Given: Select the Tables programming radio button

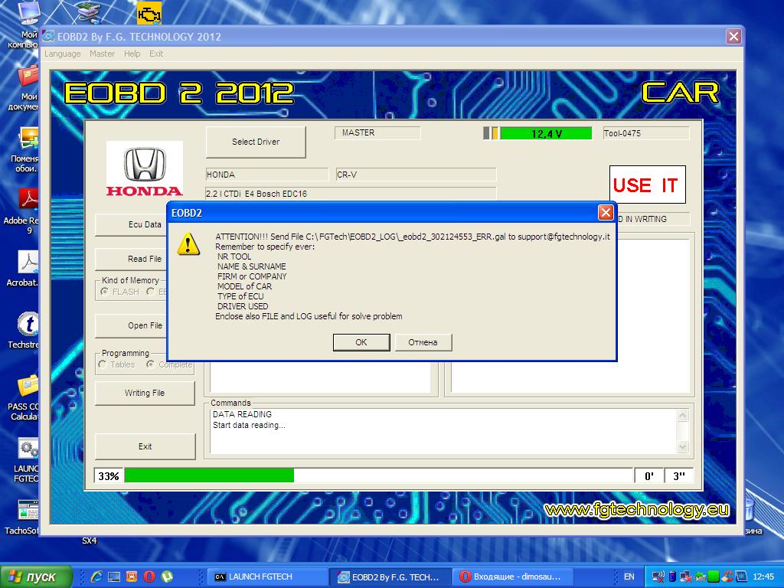Looking at the screenshot, I should pyautogui.click(x=103, y=364).
